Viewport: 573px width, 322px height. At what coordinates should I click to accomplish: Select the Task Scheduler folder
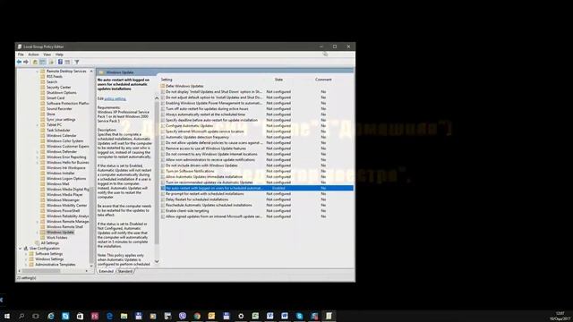58,131
